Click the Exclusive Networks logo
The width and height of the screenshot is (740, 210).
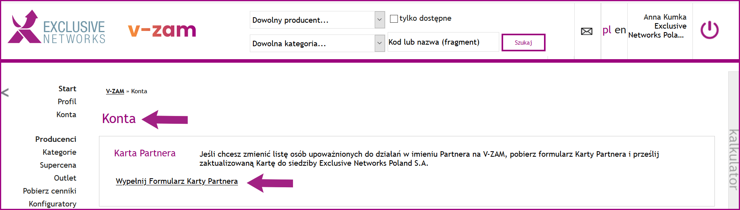click(x=57, y=27)
